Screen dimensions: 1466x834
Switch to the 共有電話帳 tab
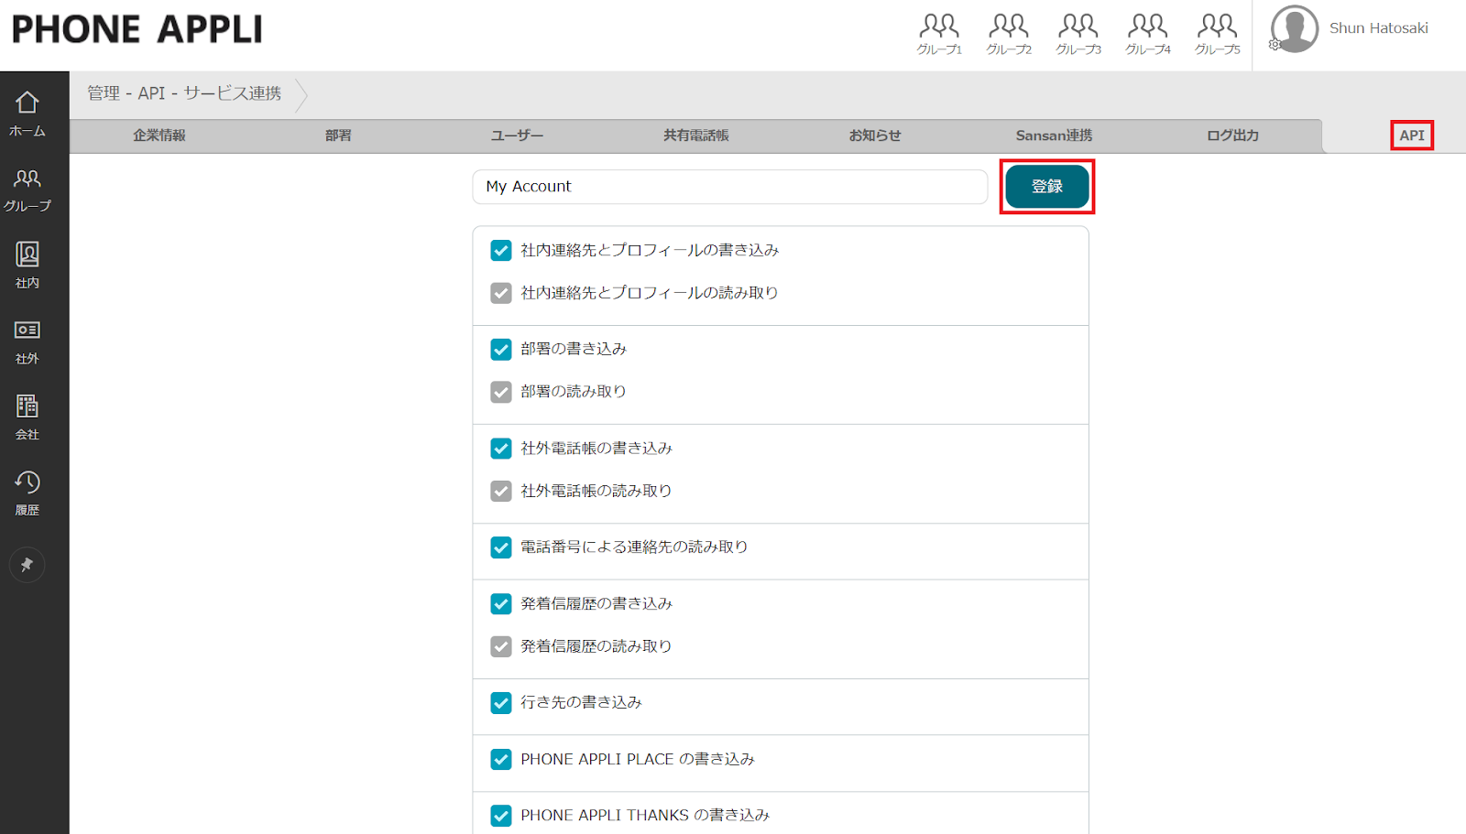click(x=696, y=135)
